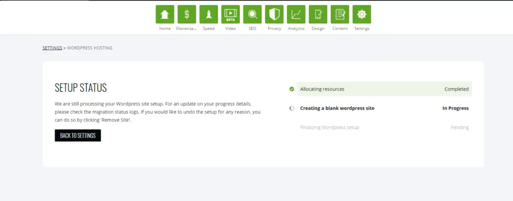Open the Settings gear icon
The image size is (513, 201).
[362, 14]
